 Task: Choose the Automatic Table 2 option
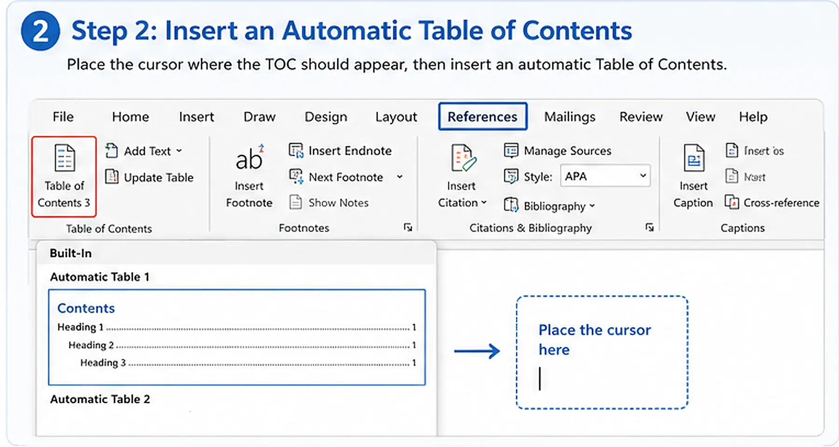[x=100, y=399]
